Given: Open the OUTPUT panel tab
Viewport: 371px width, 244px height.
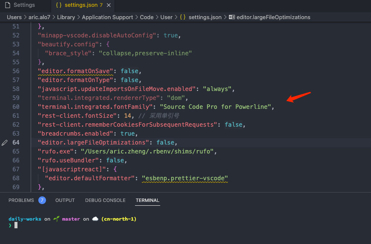Looking at the screenshot, I should 65,200.
